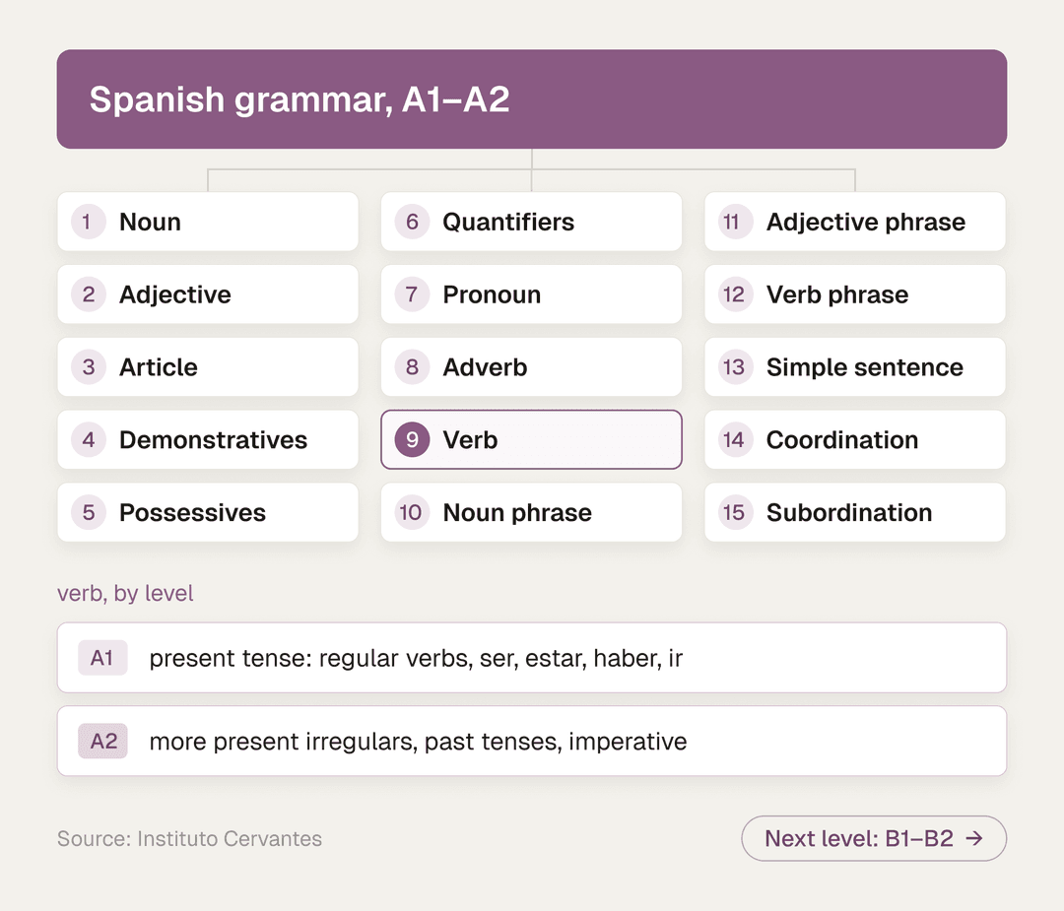Select the Subordination topic card

click(855, 512)
